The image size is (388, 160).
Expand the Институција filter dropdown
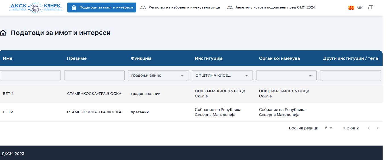coord(246,76)
